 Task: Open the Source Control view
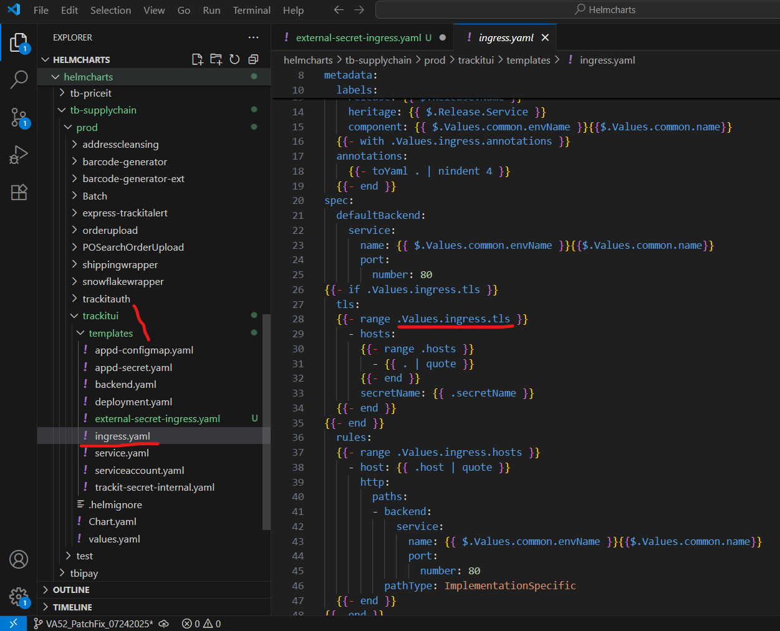pyautogui.click(x=19, y=117)
